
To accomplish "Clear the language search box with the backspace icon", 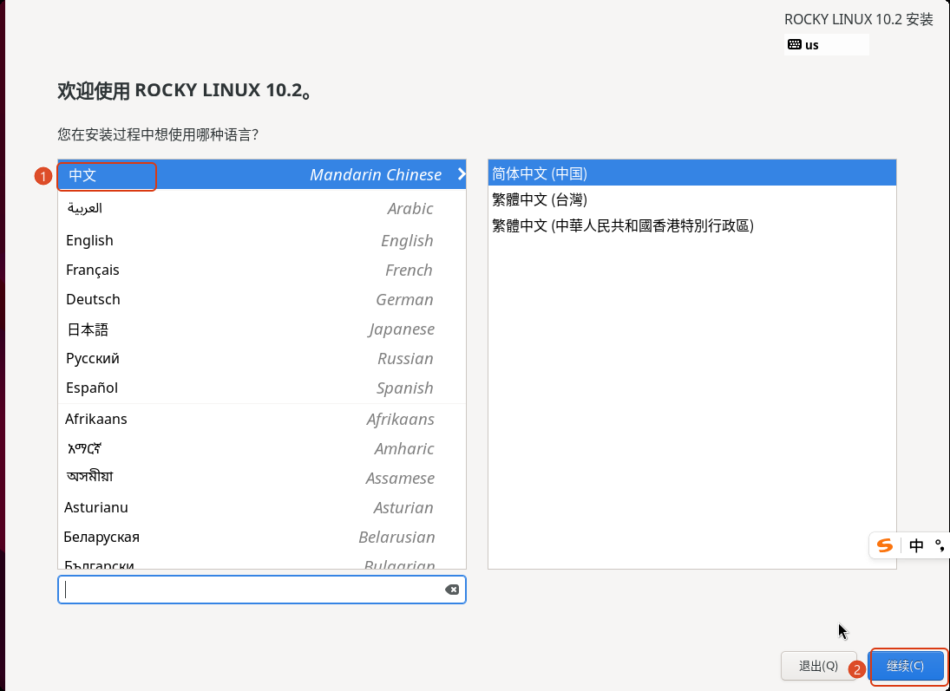I will pyautogui.click(x=452, y=590).
